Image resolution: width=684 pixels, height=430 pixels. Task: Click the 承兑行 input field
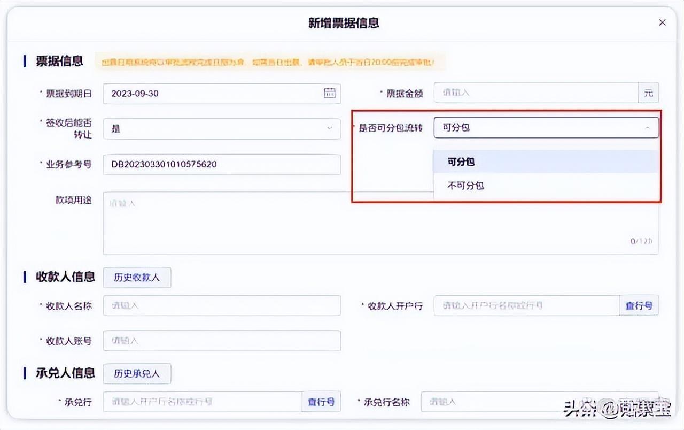203,402
